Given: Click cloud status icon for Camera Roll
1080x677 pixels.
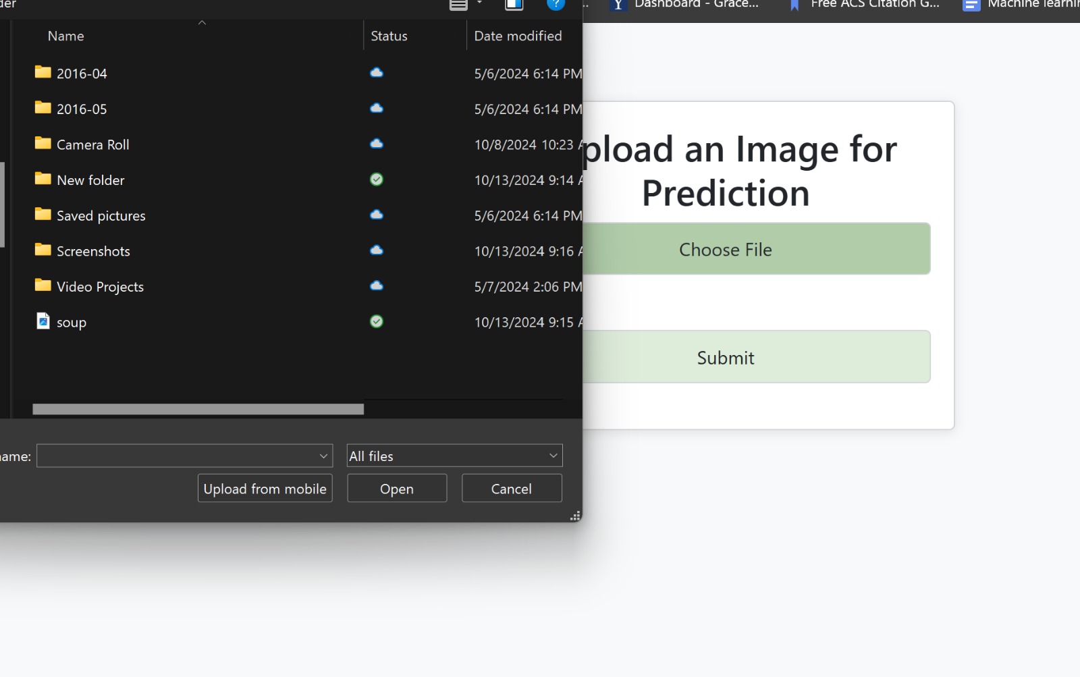Looking at the screenshot, I should pyautogui.click(x=377, y=144).
